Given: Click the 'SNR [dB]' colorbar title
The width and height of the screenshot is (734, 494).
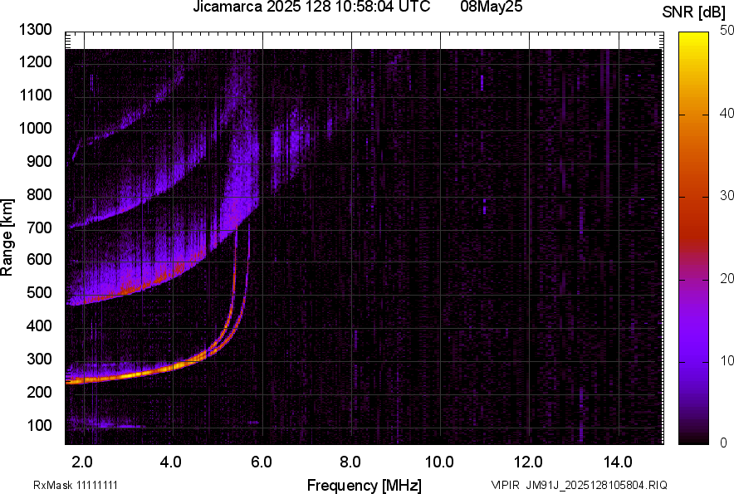Looking at the screenshot, I should pyautogui.click(x=693, y=12).
